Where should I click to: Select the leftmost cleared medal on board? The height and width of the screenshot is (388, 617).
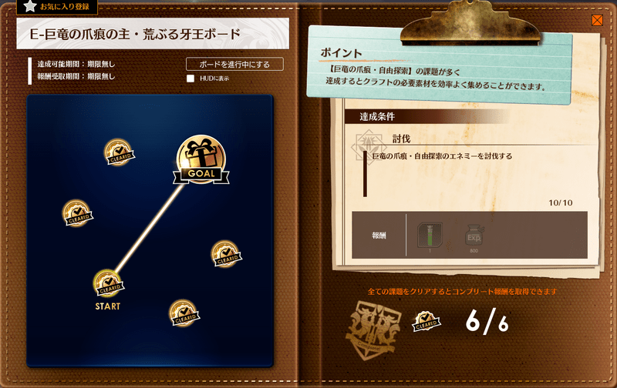pos(77,213)
